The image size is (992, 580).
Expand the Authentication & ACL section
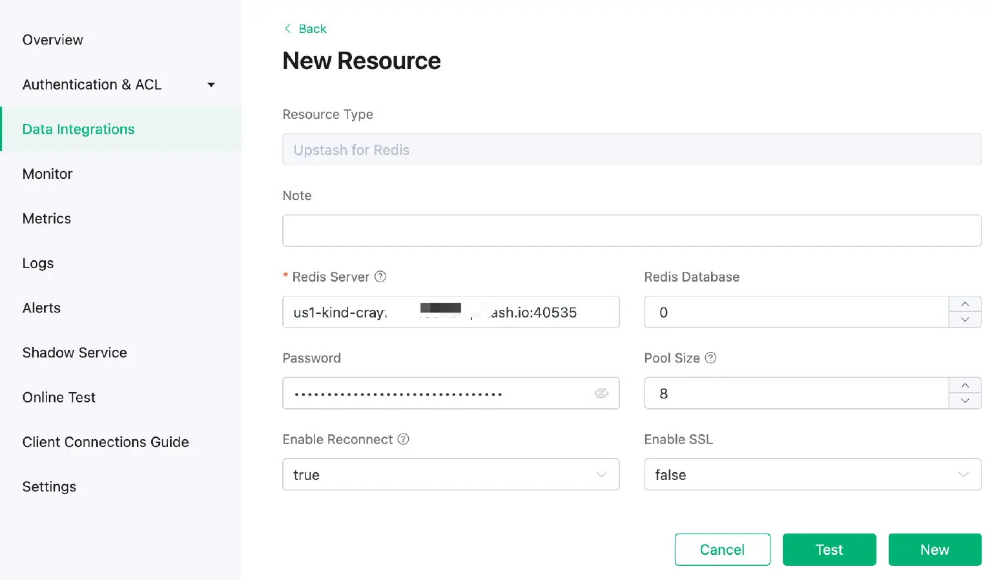tap(211, 85)
